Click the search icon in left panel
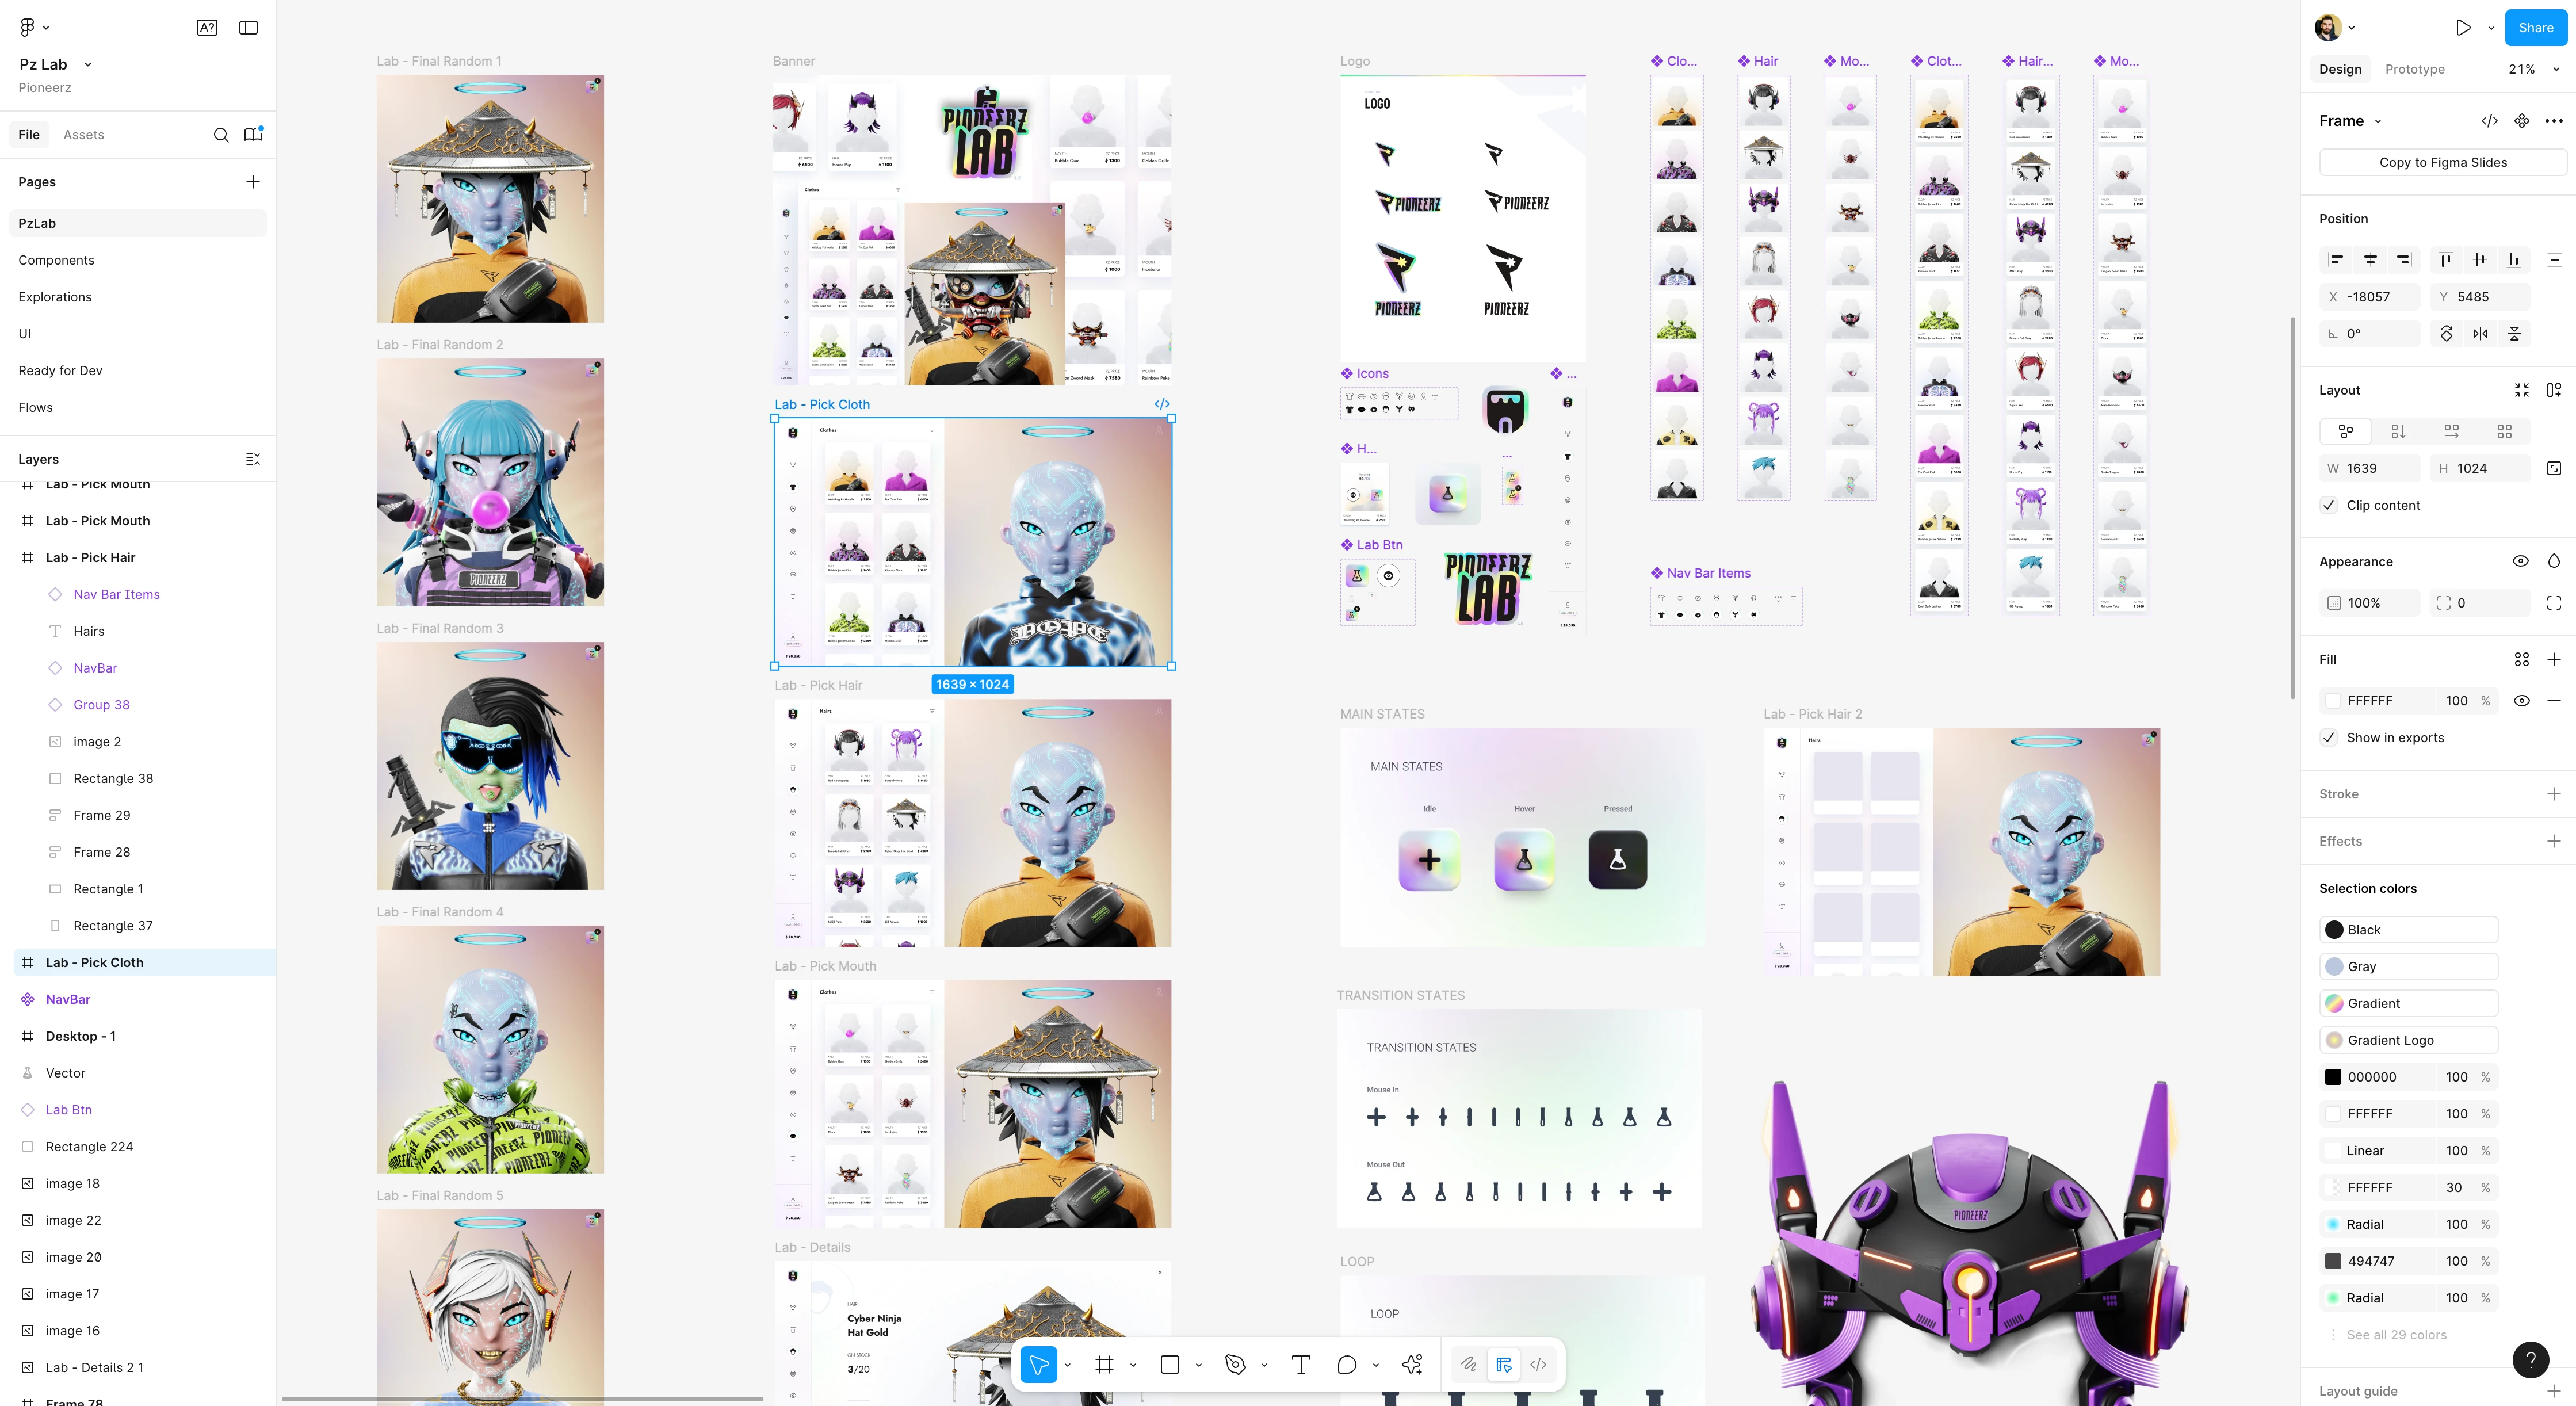Screen dimensions: 2576x1406 (221, 135)
